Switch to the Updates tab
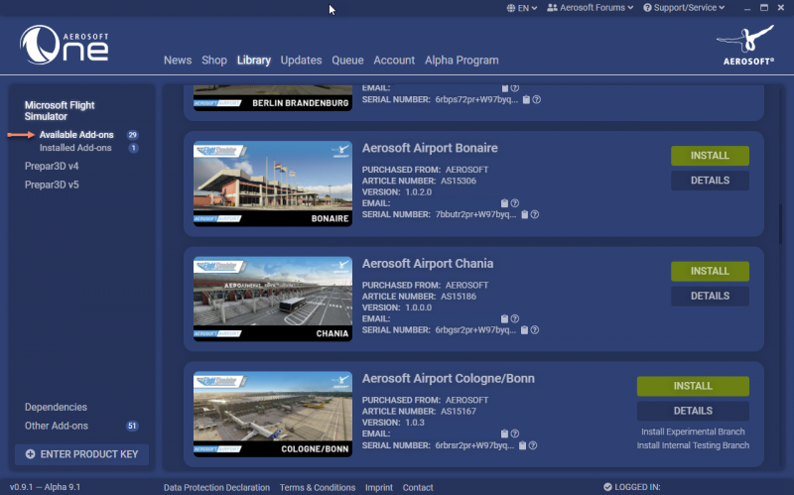Image resolution: width=794 pixels, height=495 pixels. 302,61
